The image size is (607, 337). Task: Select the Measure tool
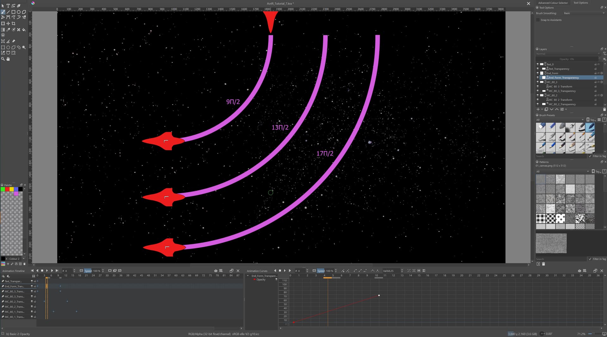8,41
